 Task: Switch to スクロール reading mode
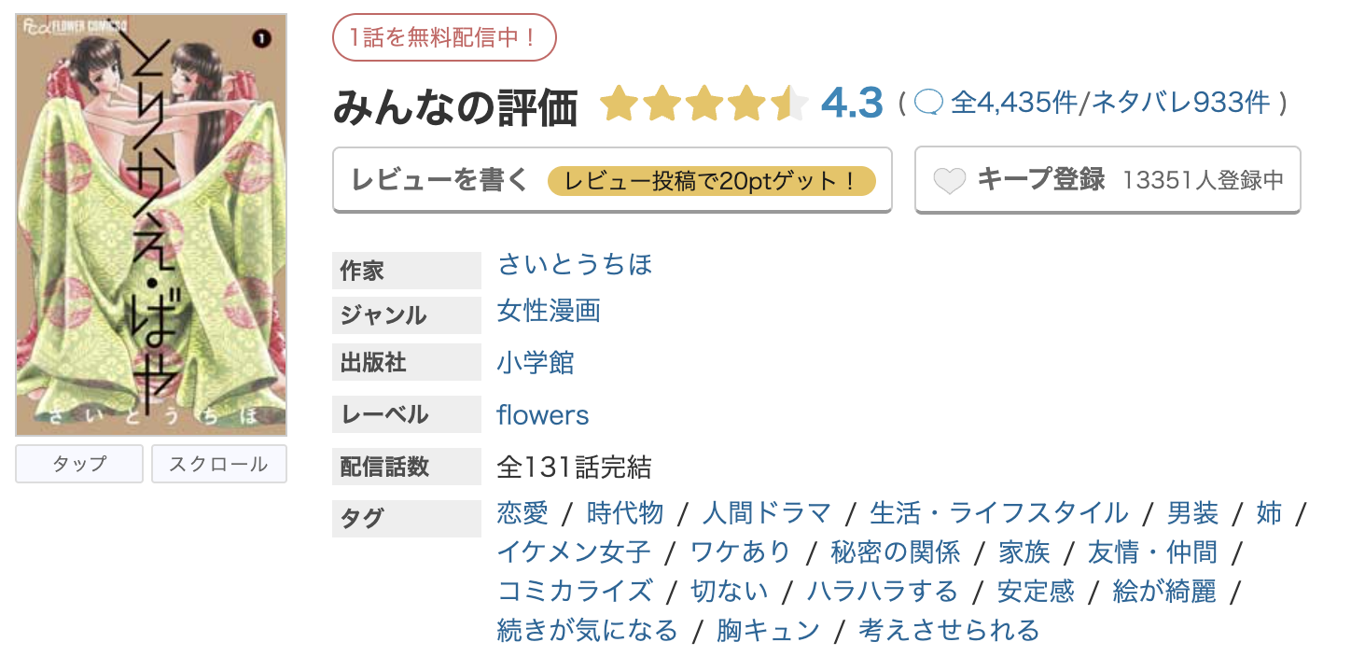218,463
